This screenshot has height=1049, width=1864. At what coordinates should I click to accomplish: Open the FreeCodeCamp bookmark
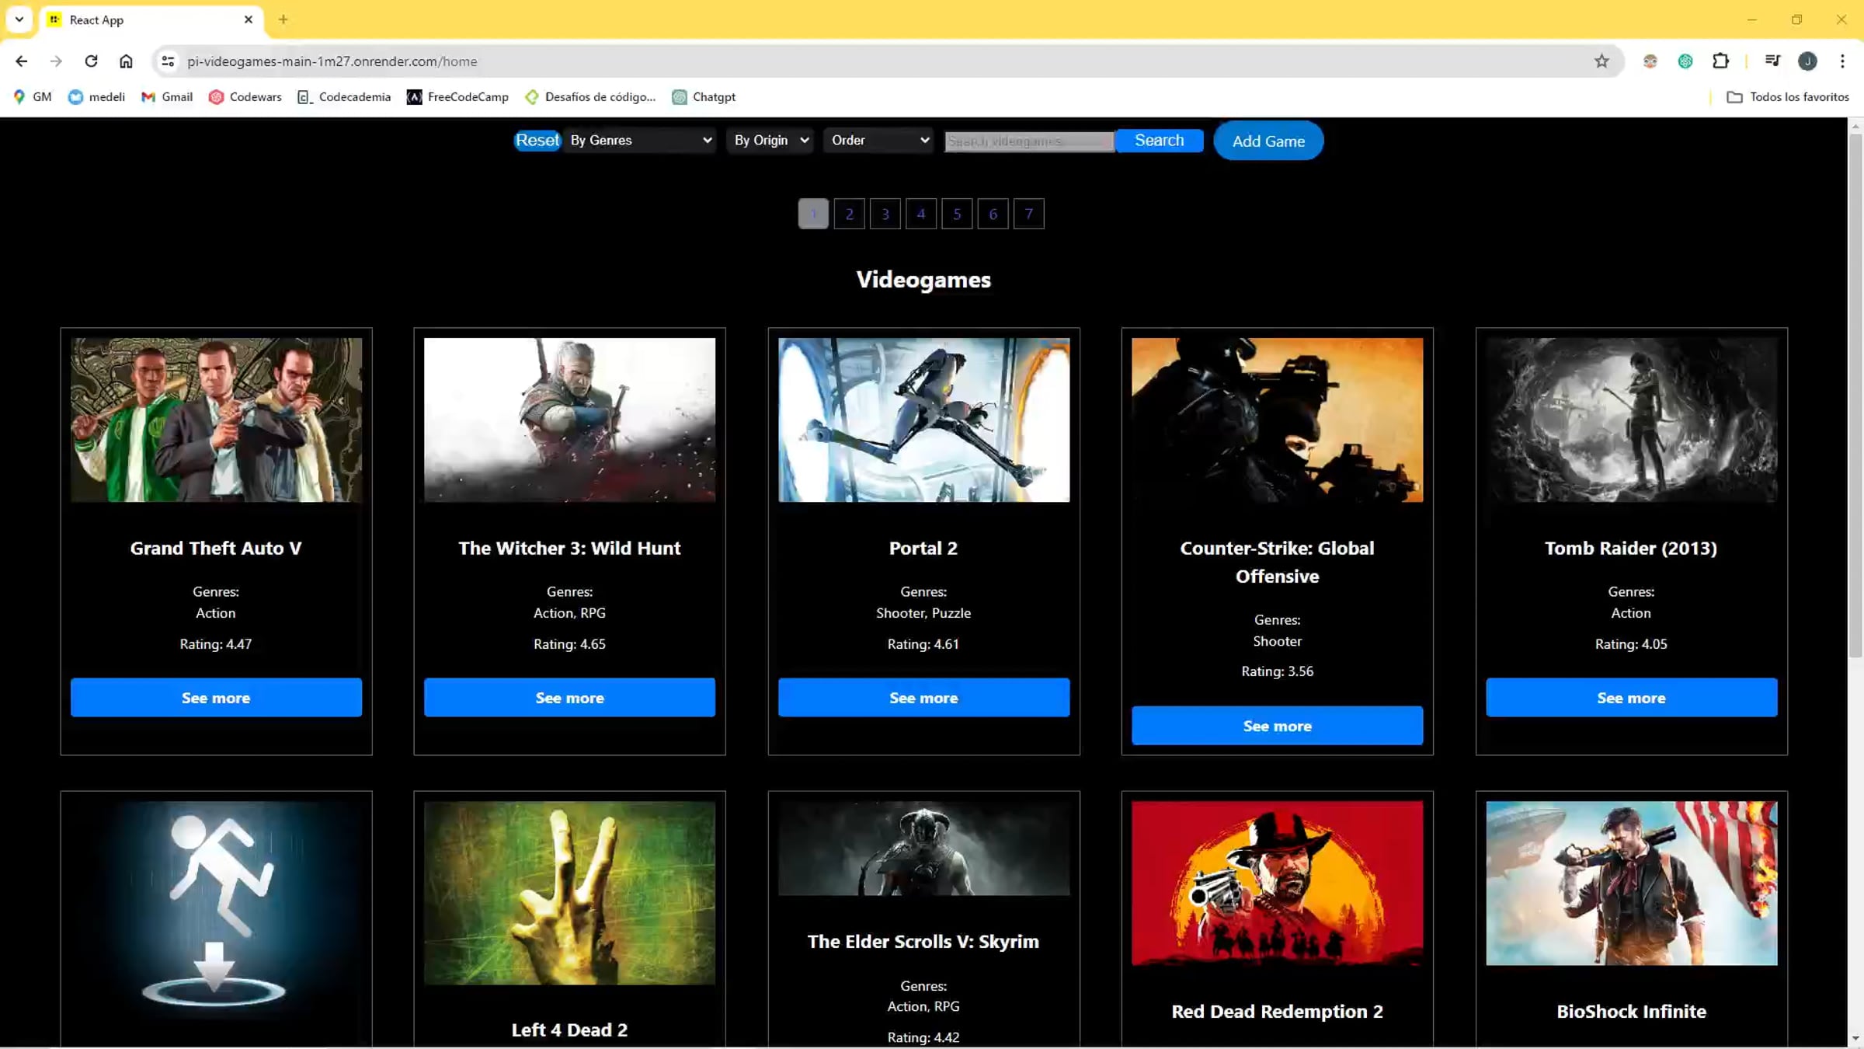(458, 97)
